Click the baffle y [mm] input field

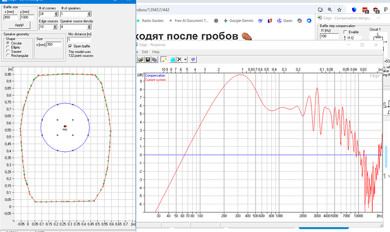[27, 17]
